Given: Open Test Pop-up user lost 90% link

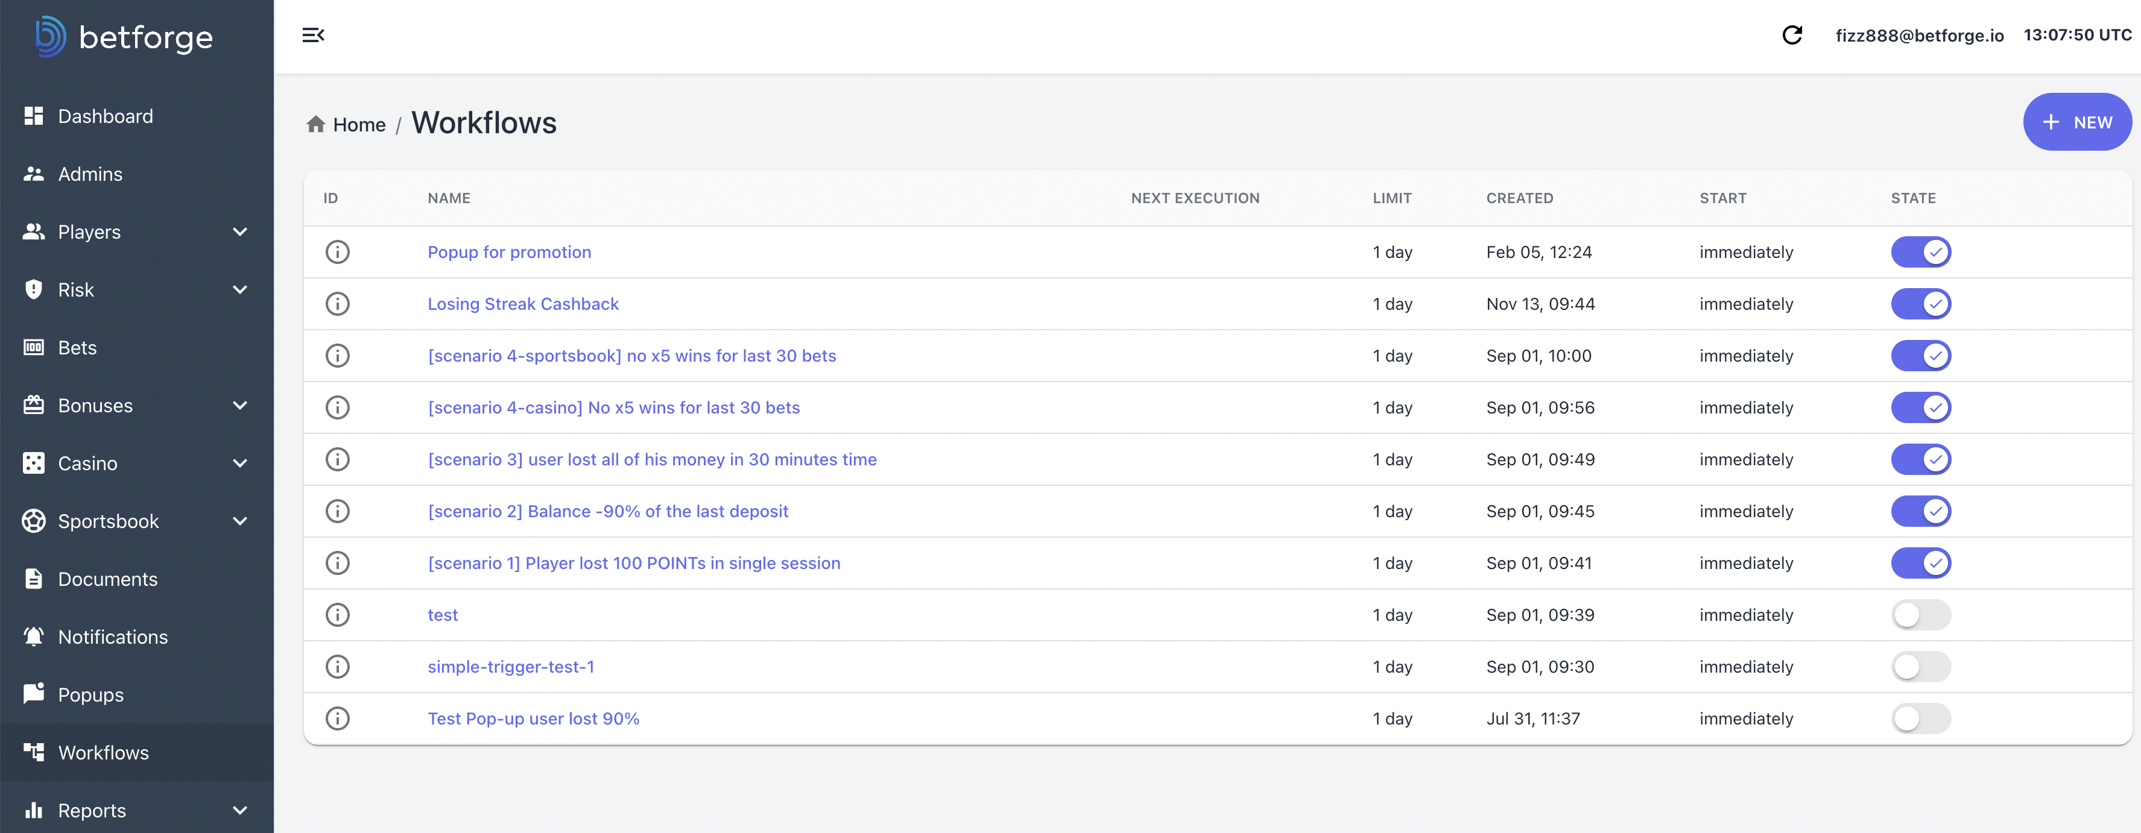Looking at the screenshot, I should click(534, 718).
